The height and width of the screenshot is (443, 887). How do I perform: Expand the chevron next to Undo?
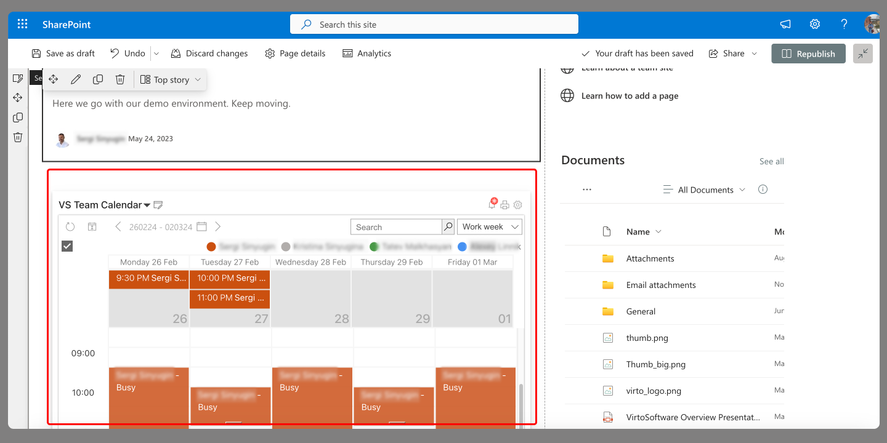156,54
